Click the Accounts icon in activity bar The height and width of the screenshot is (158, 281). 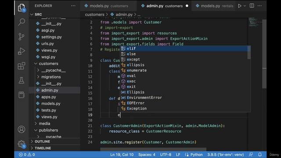point(22,129)
